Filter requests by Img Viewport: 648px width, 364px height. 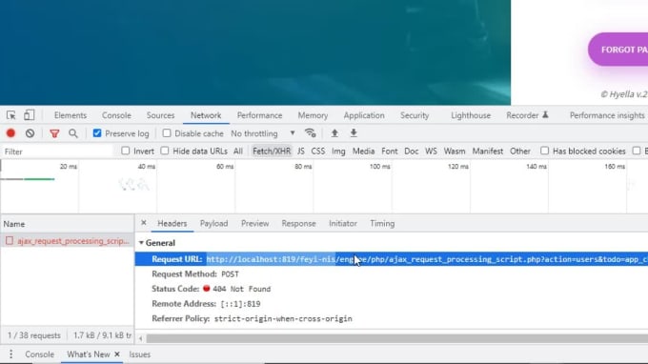point(338,152)
